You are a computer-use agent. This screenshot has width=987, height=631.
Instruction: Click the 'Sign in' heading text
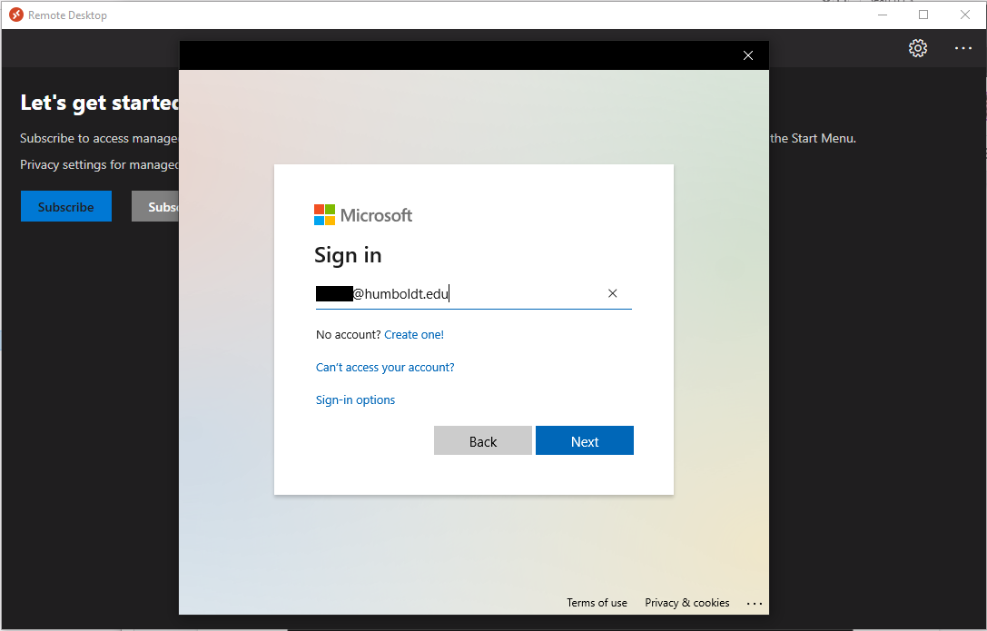pyautogui.click(x=348, y=255)
